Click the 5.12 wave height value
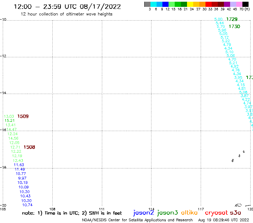The image size is (253, 223). pyautogui.click(x=225, y=37)
